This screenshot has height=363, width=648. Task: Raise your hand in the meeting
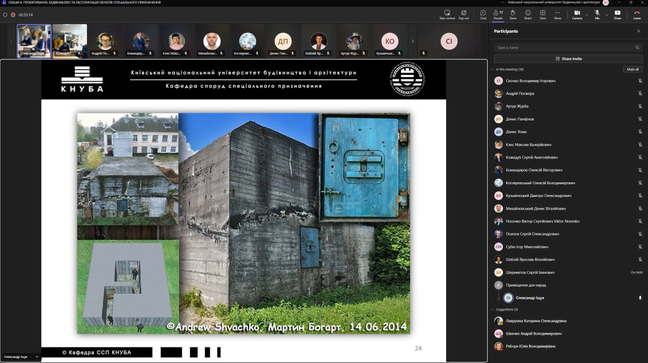[513, 14]
